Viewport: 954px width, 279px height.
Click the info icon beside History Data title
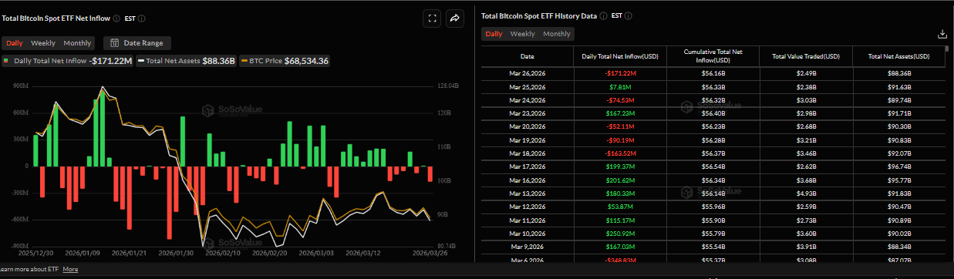[x=604, y=15]
